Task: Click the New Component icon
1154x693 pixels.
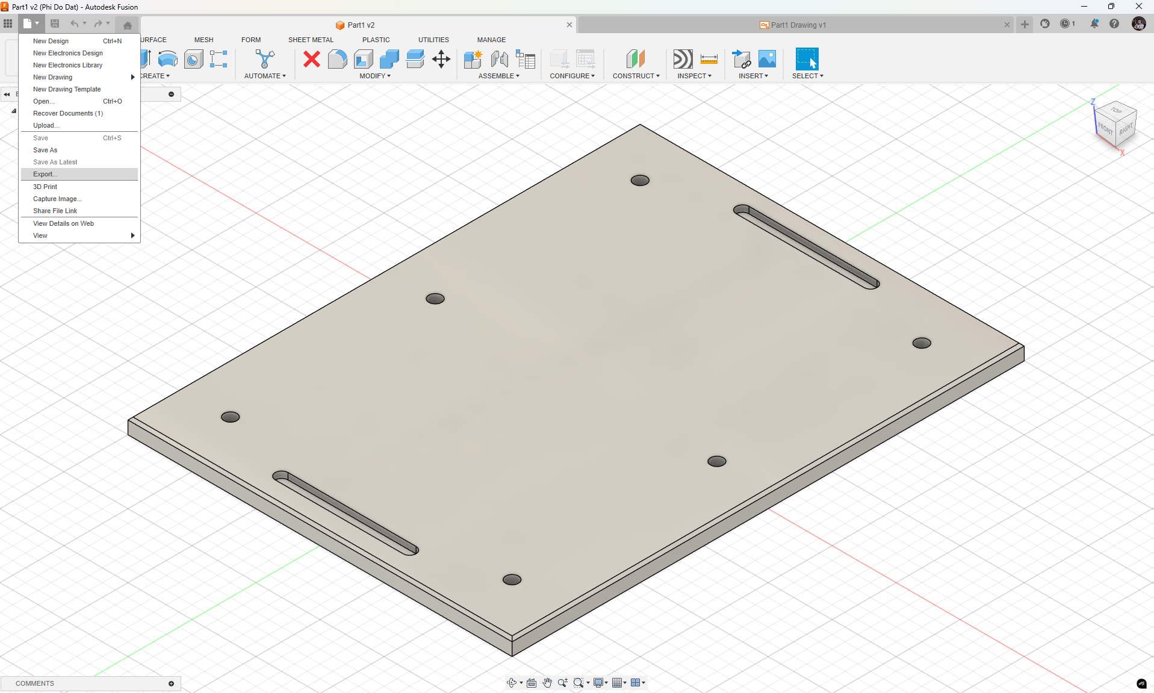Action: [473, 59]
